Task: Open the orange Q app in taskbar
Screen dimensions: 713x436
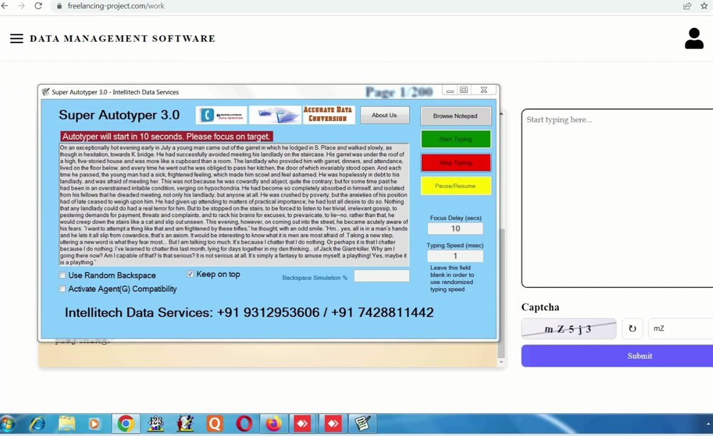Action: click(x=215, y=424)
